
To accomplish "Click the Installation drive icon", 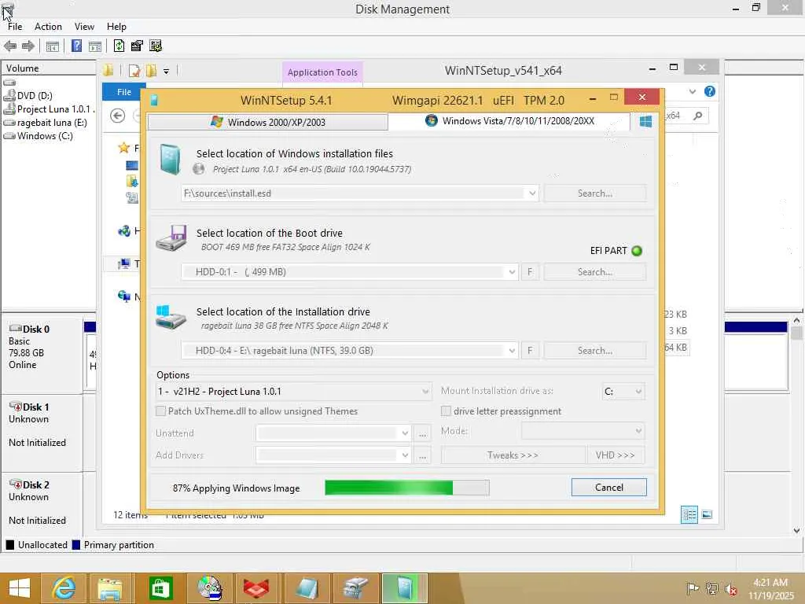I will click(171, 318).
